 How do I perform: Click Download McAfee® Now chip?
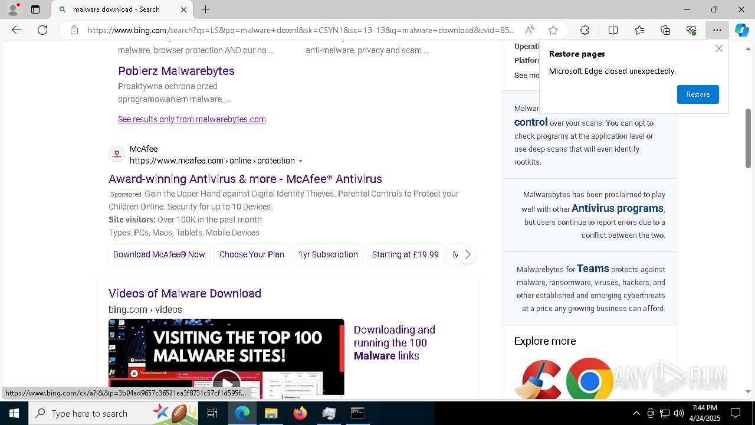[159, 254]
